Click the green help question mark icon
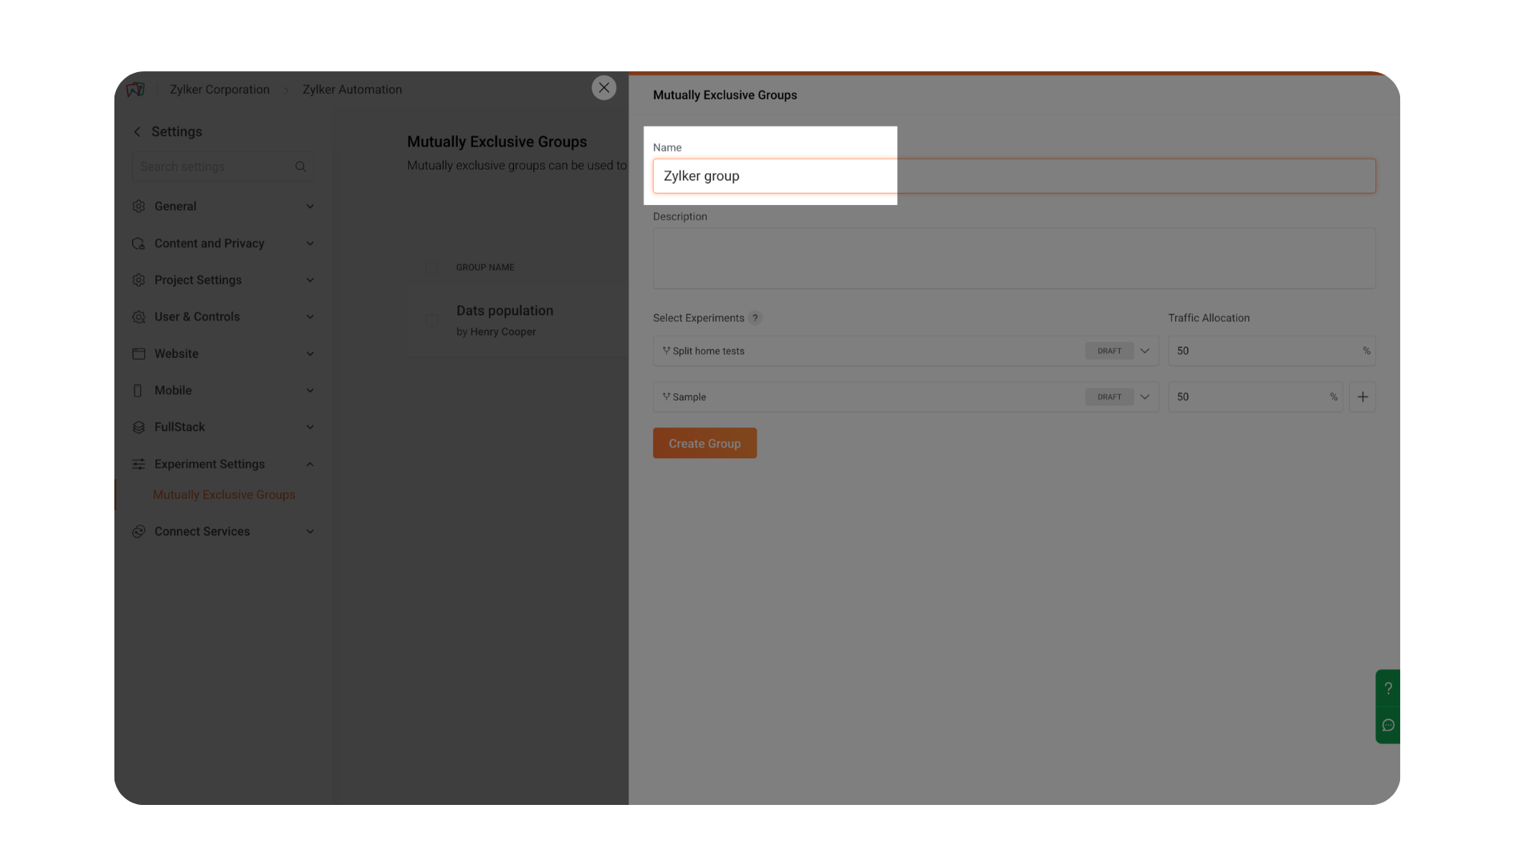Image resolution: width=1537 pixels, height=865 pixels. pyautogui.click(x=1388, y=688)
